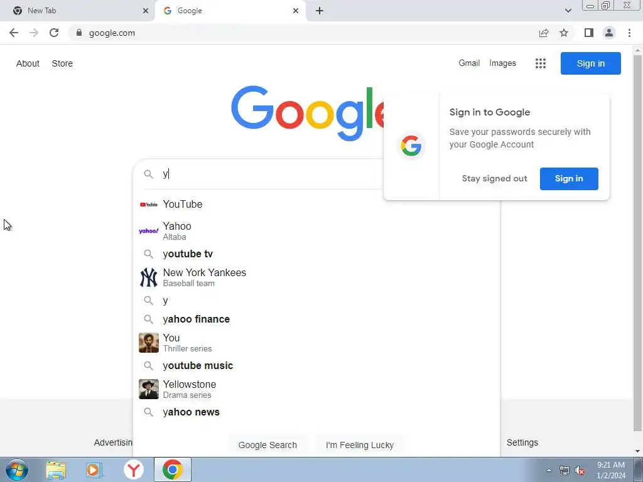Choose Stay signed out in popup
This screenshot has width=643, height=482.
[x=495, y=179]
